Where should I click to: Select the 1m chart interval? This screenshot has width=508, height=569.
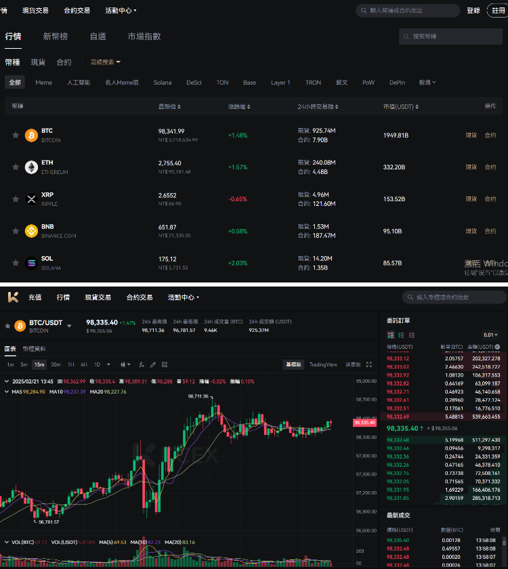(11, 364)
